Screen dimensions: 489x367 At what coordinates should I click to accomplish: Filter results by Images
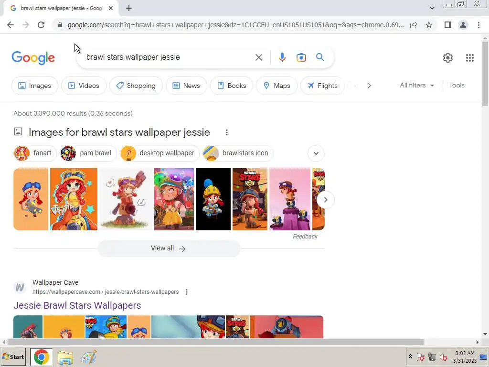pos(34,86)
